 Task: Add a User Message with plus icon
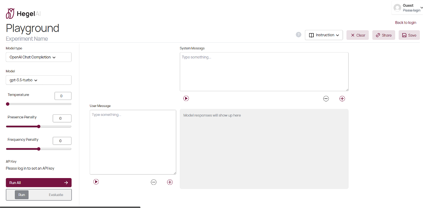tap(170, 182)
